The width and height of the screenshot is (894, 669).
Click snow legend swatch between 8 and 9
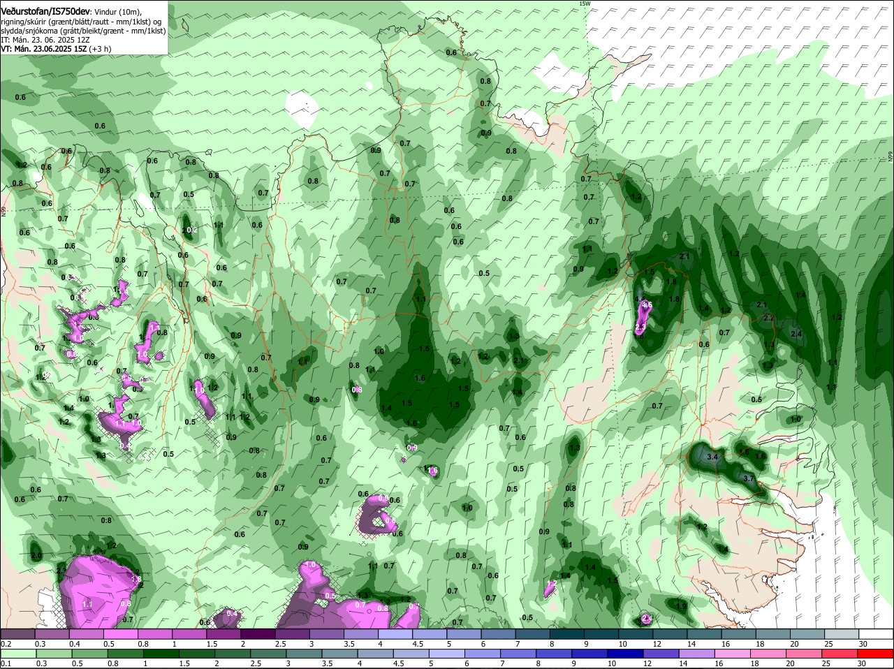[x=567, y=633]
